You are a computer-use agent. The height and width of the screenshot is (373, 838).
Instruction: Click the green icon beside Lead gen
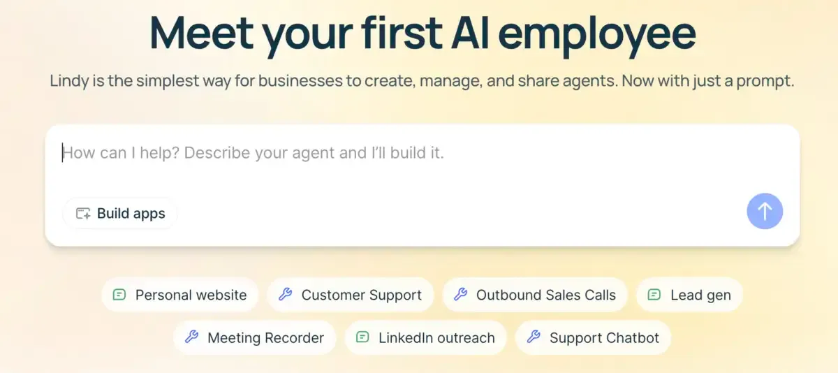click(x=654, y=295)
